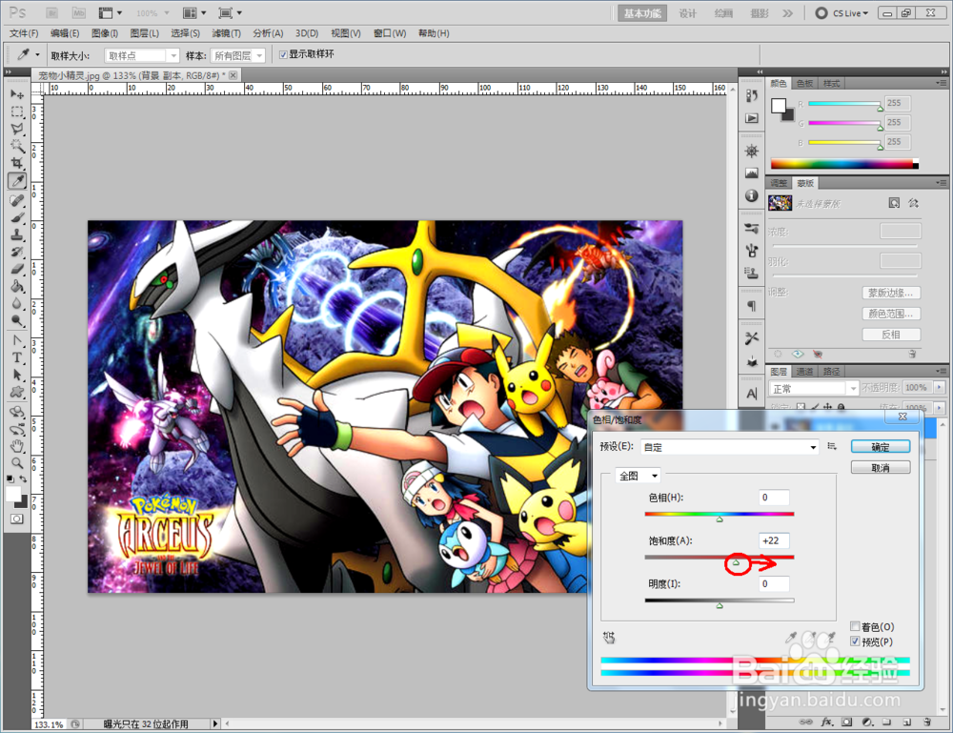Select the Hand tool
The width and height of the screenshot is (953, 733).
pos(17,446)
